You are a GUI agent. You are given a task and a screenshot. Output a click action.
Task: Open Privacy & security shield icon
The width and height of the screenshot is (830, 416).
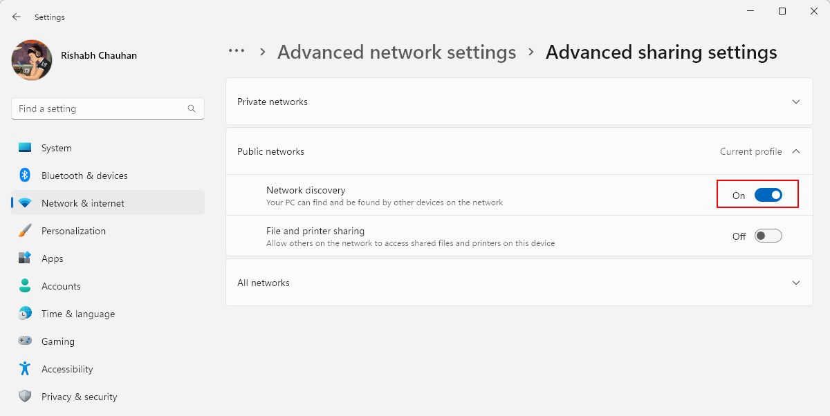(x=25, y=397)
